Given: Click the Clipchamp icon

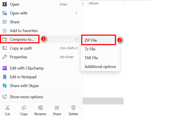Looking at the screenshot, I should pos(4,68).
